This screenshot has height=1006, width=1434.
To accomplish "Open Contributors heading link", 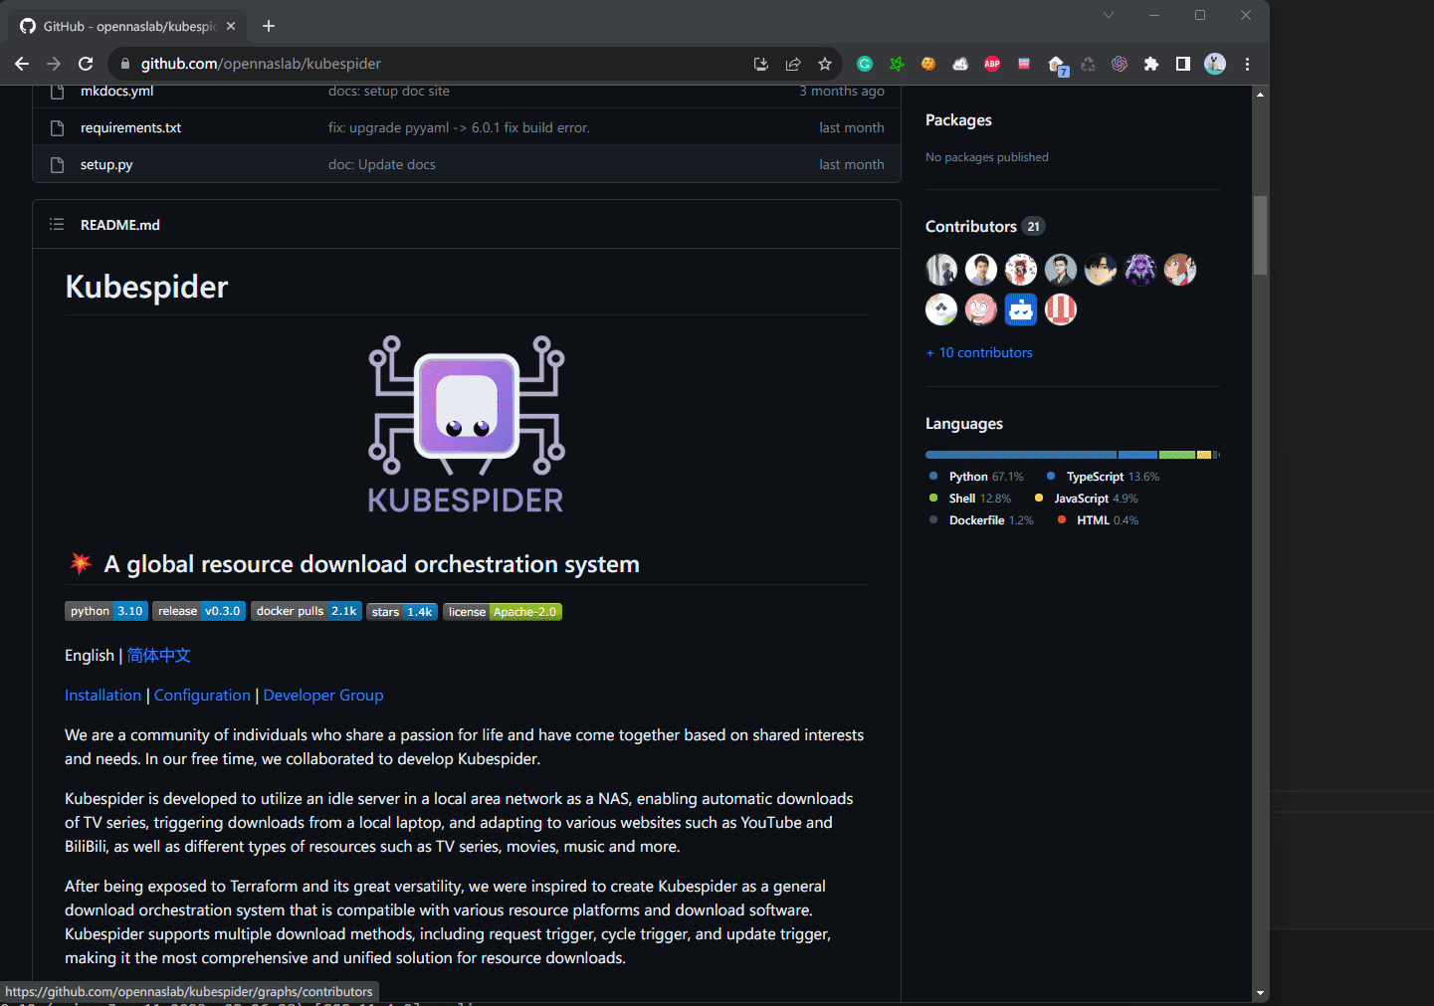I will point(971,226).
